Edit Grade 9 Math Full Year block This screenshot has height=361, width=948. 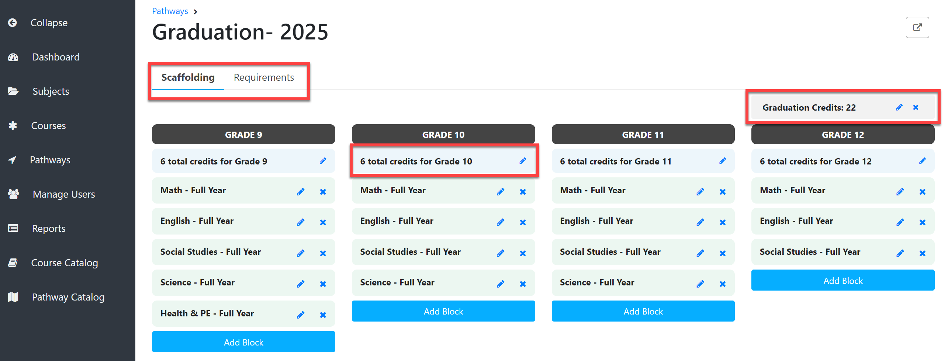[301, 192]
